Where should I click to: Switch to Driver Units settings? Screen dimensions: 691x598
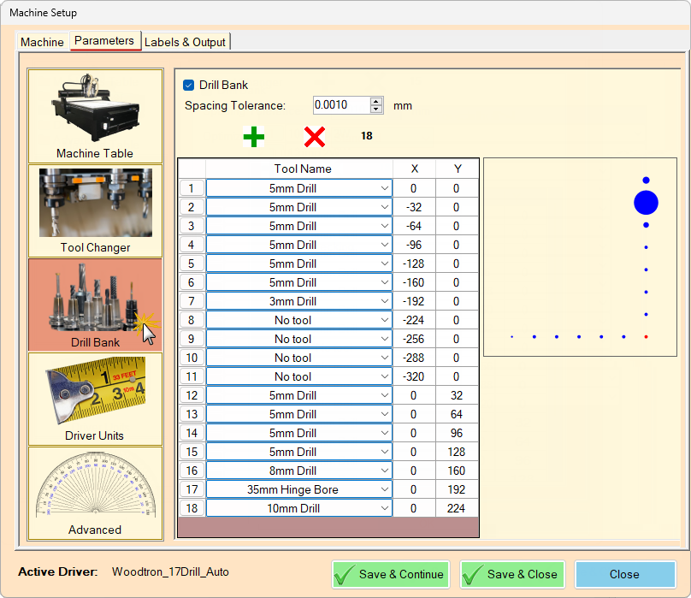[95, 399]
